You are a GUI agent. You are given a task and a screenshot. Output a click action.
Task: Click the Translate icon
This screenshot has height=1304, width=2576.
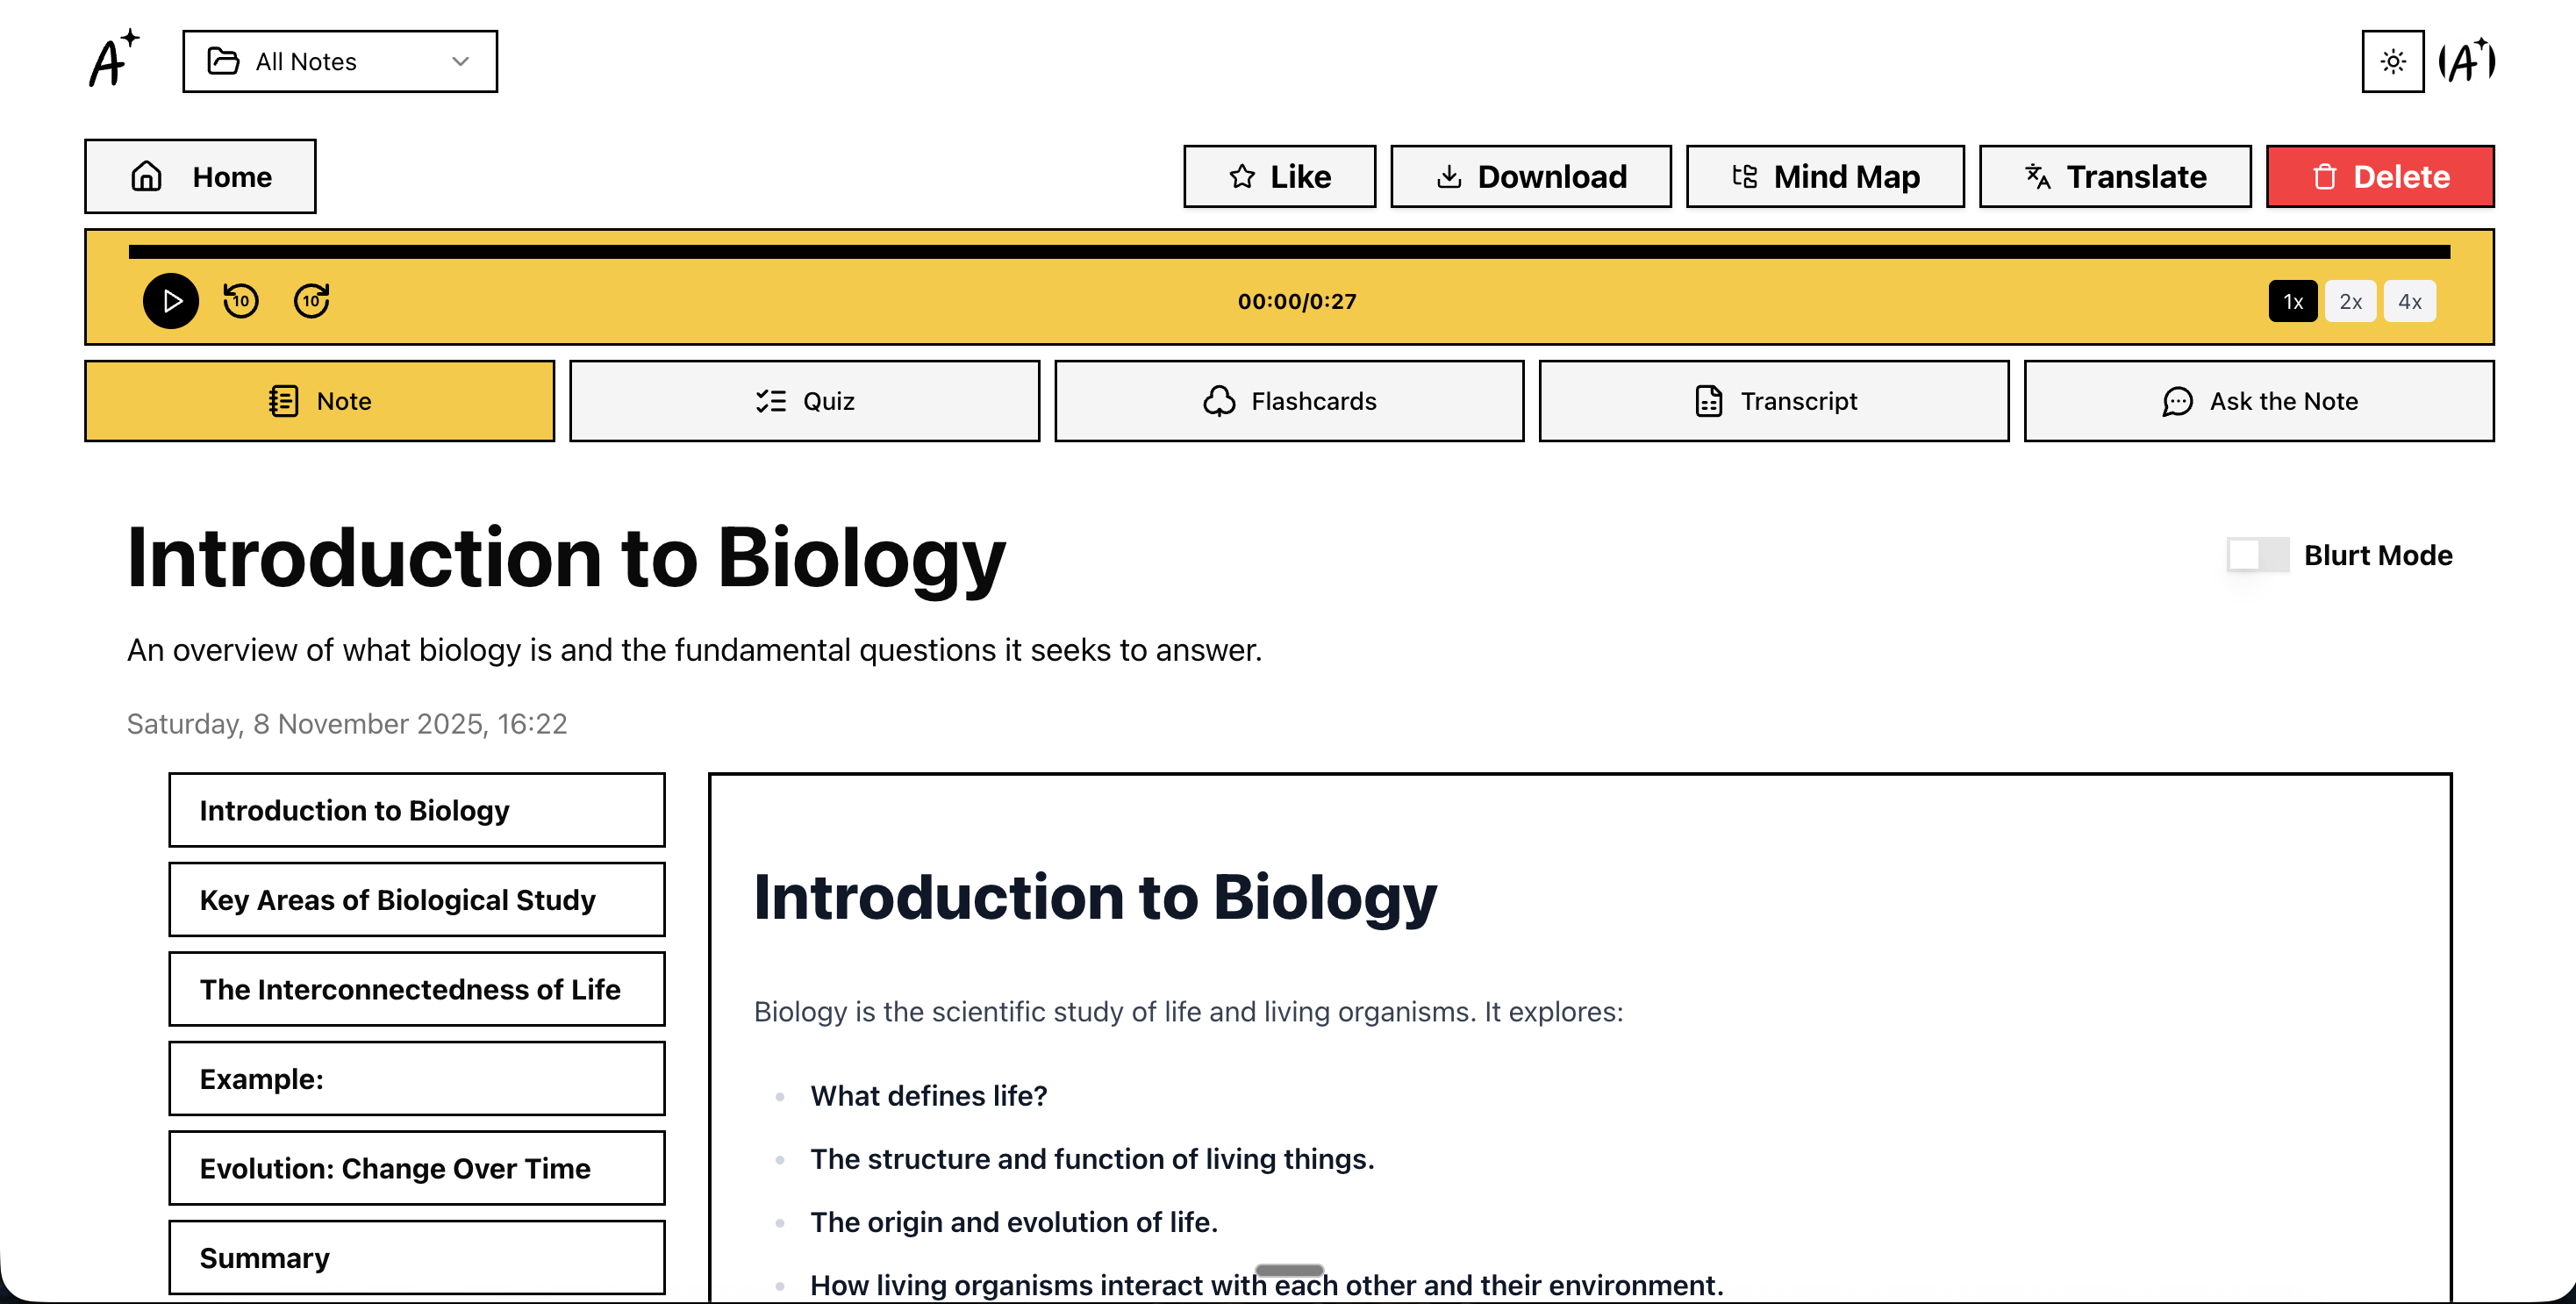[x=2037, y=176]
